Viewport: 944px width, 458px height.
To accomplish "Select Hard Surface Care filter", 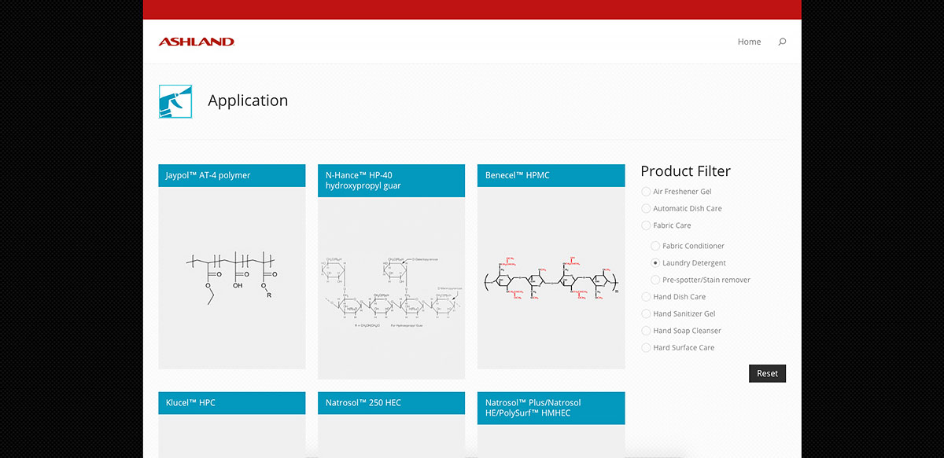I will coord(647,348).
